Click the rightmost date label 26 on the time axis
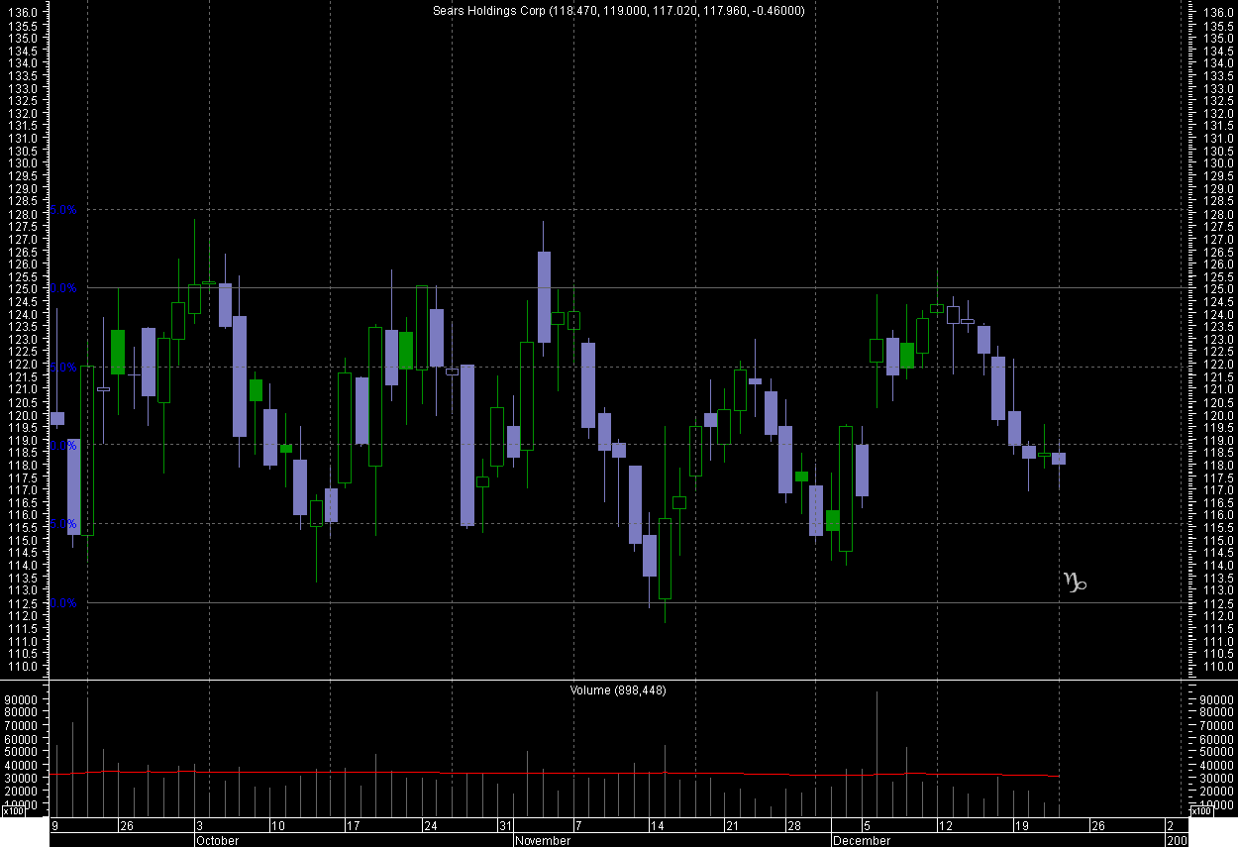 point(1097,825)
